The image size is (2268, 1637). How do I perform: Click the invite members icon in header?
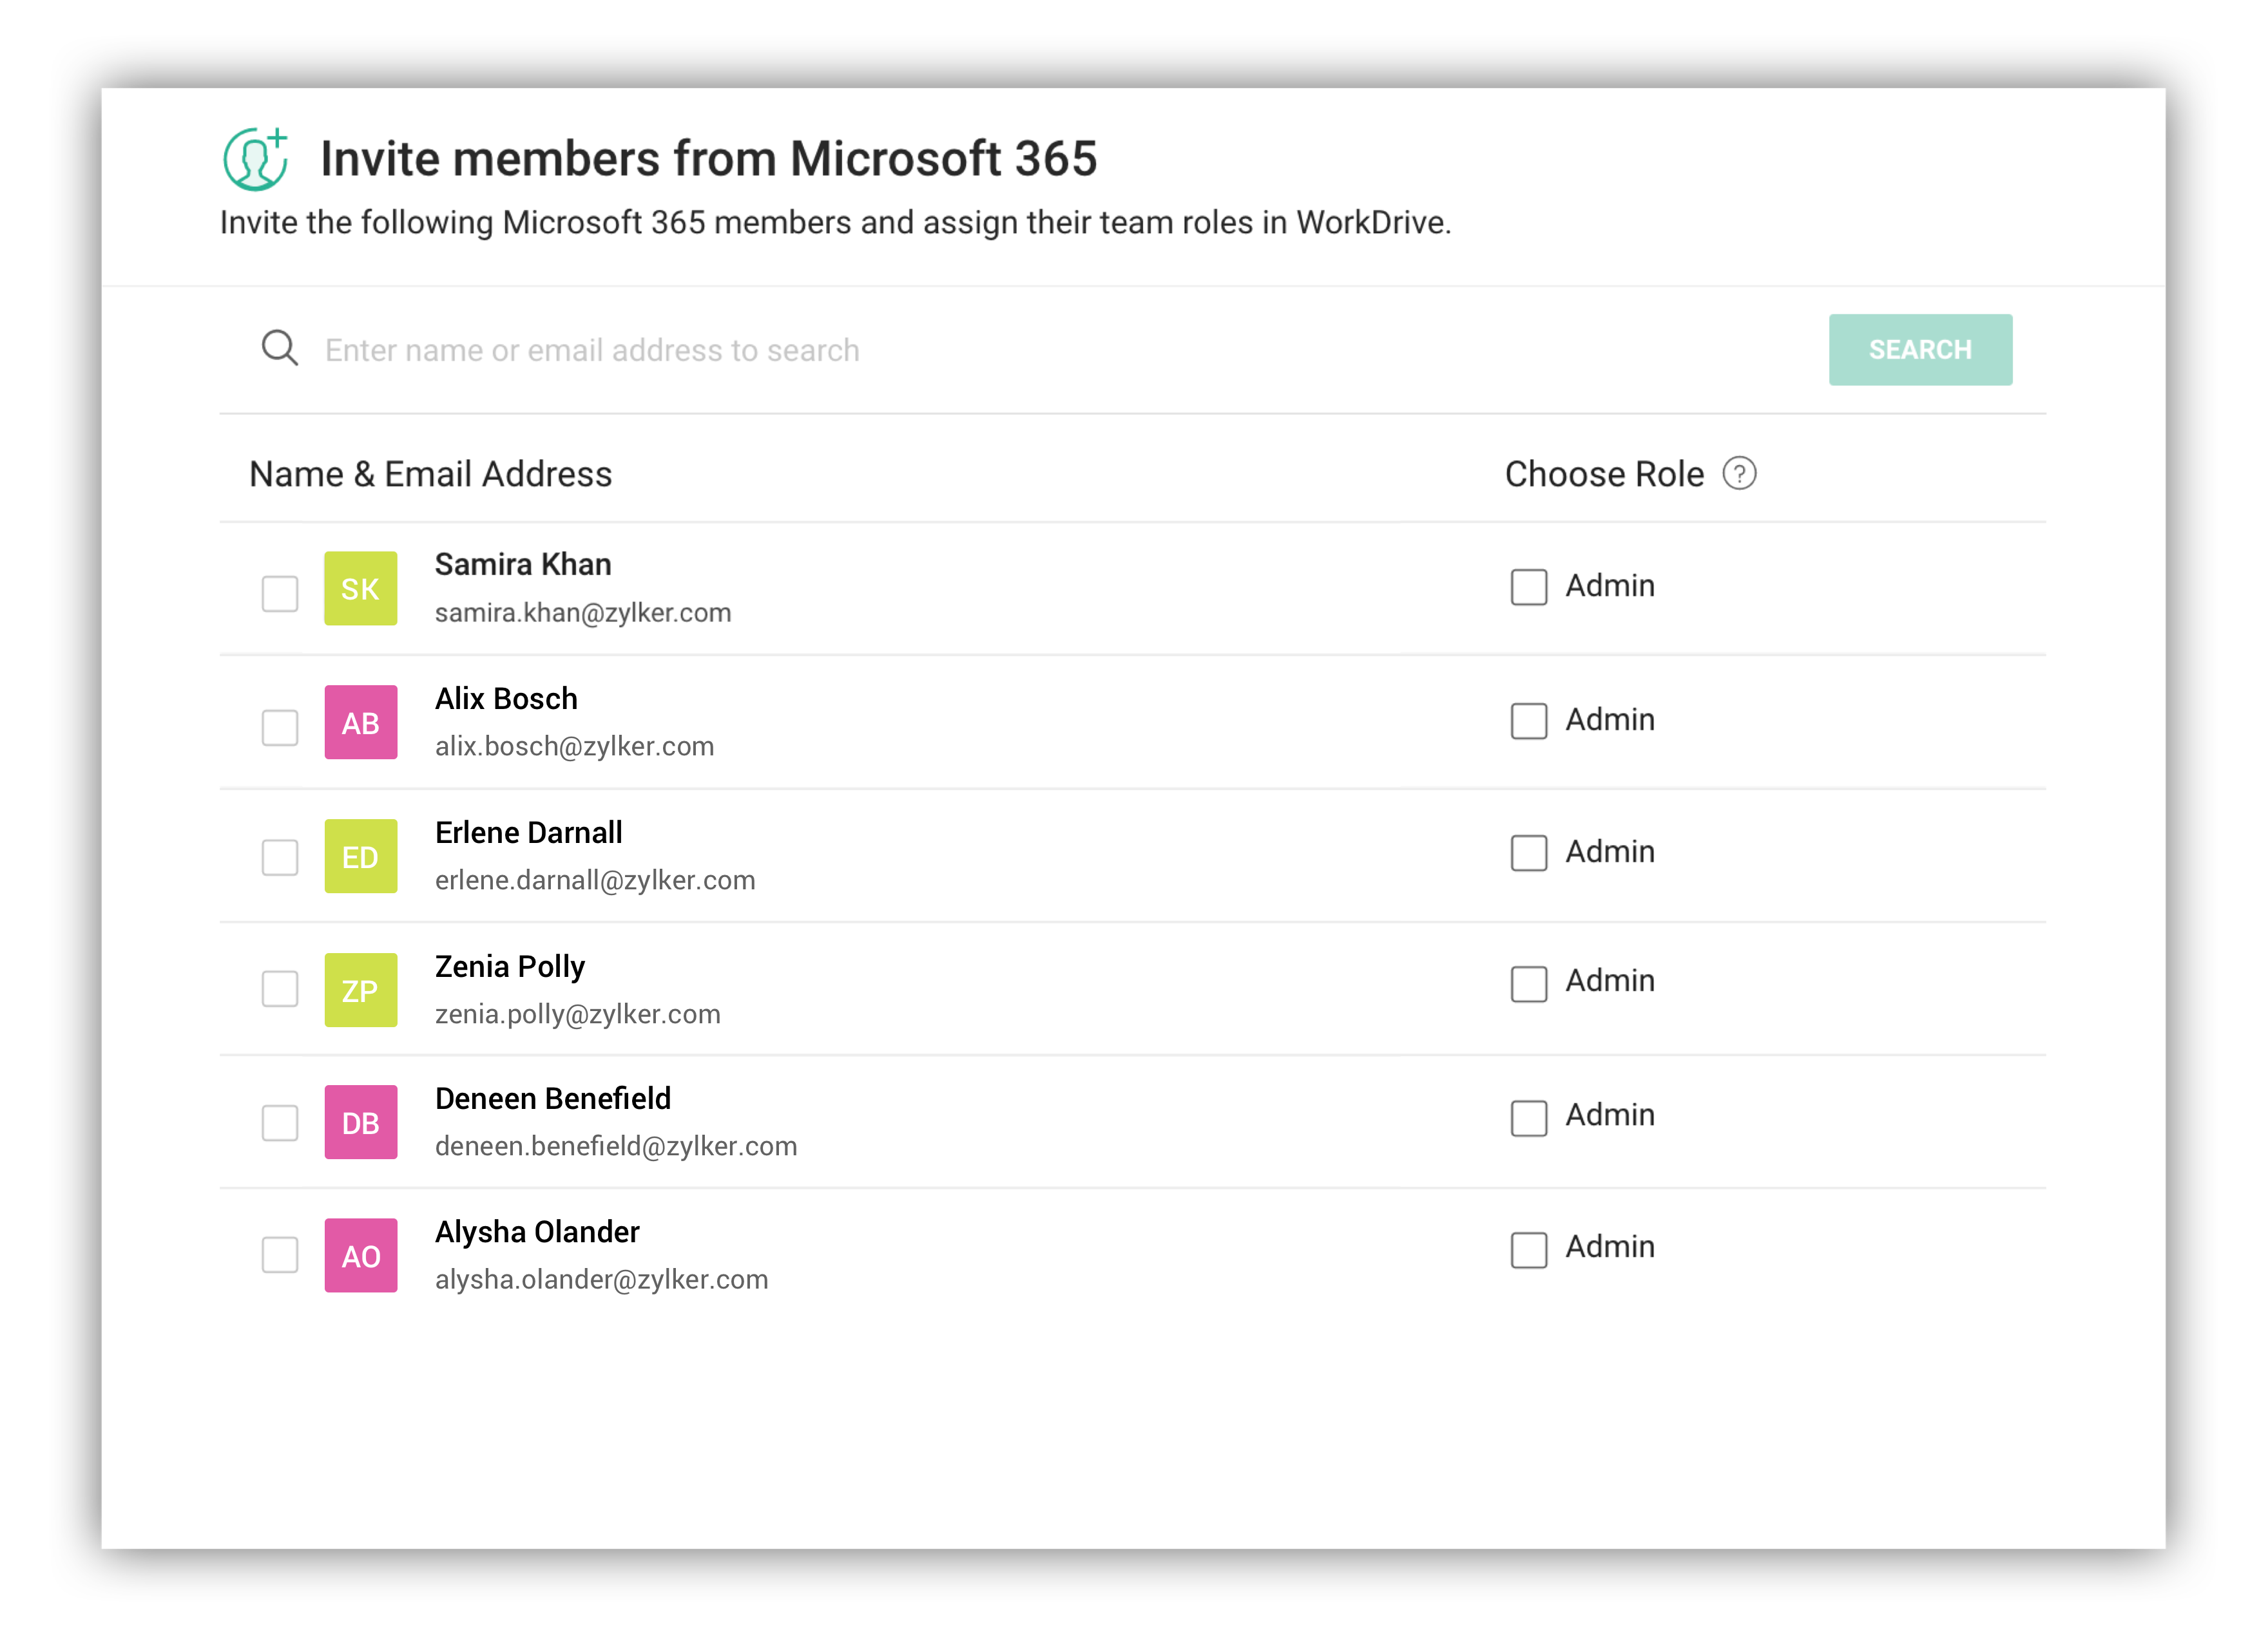(x=255, y=159)
